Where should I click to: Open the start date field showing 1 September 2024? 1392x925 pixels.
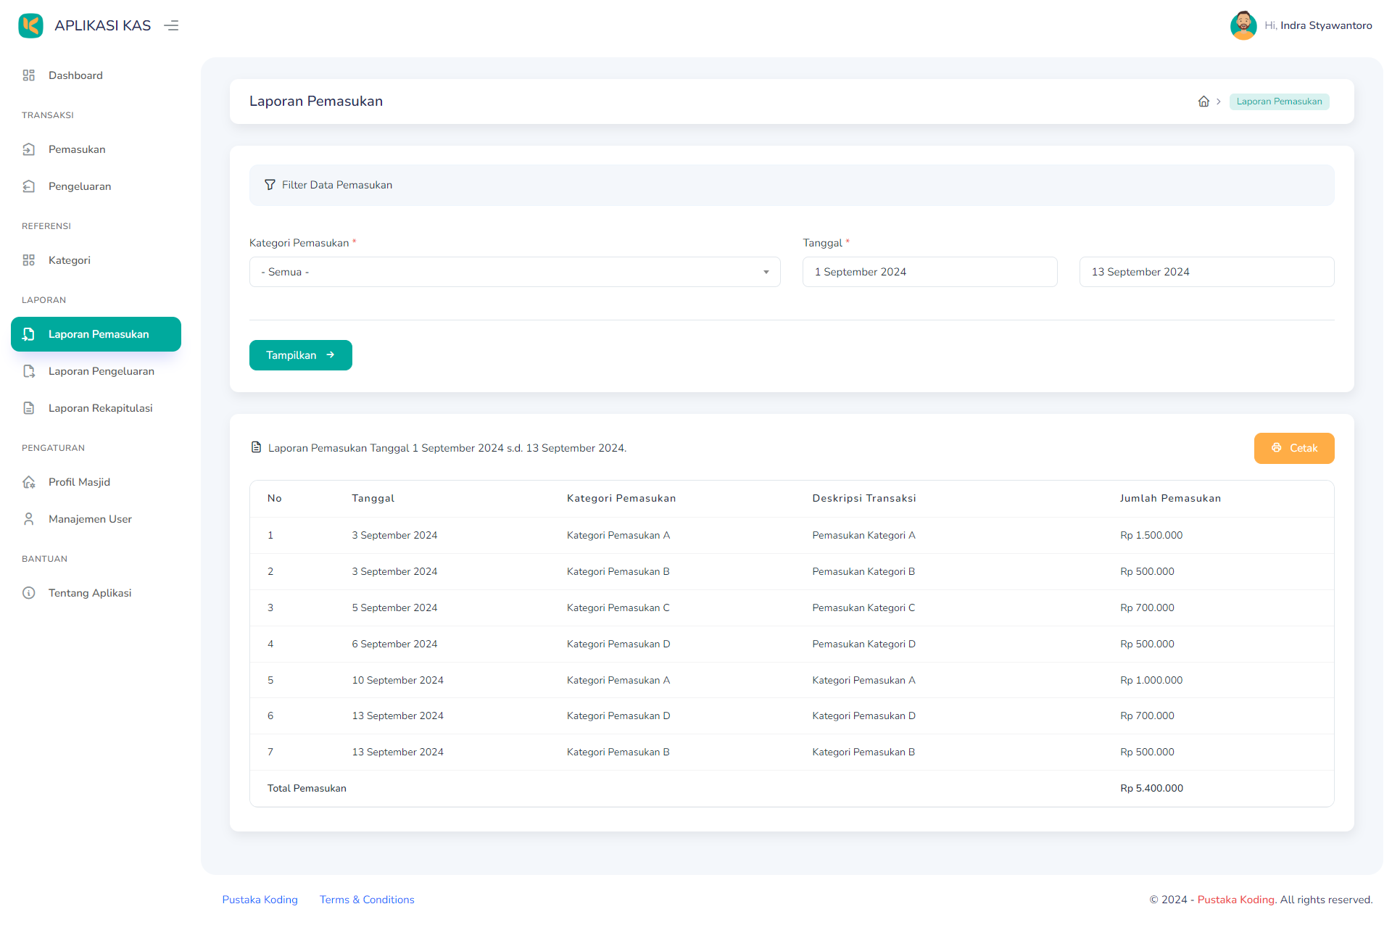coord(929,272)
